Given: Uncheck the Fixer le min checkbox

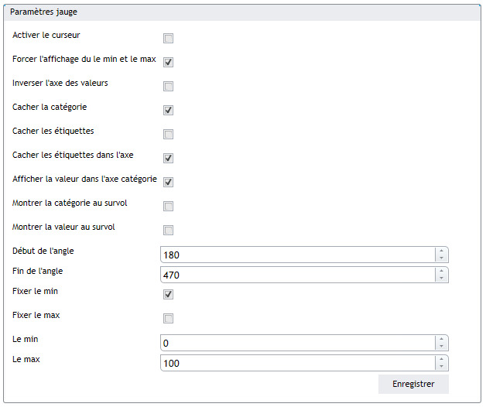Looking at the screenshot, I should [168, 295].
